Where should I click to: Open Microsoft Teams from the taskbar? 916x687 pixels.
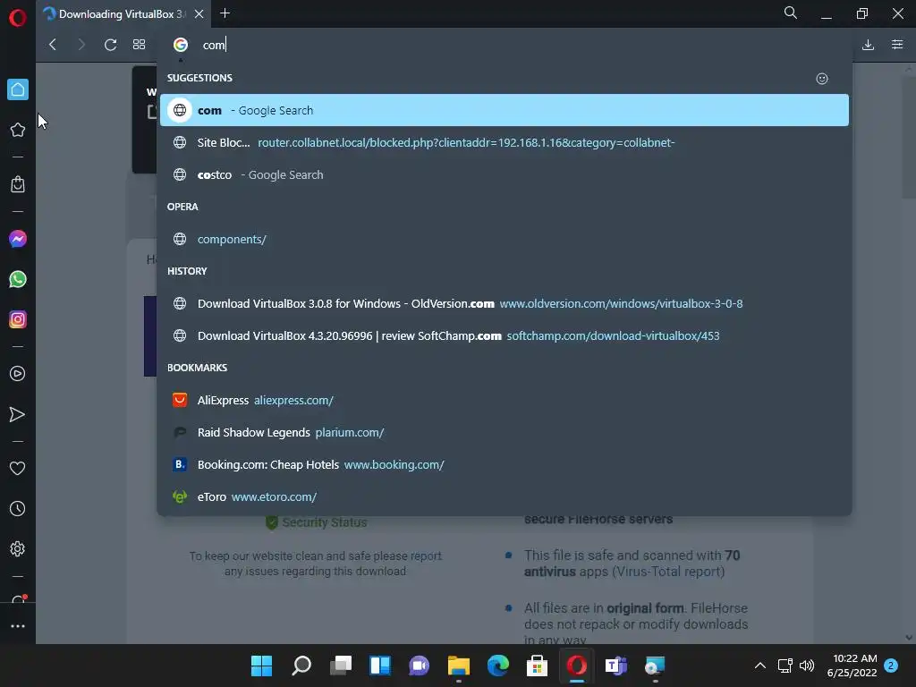coord(615,666)
